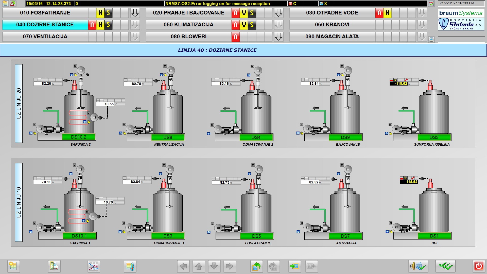Screen dimensions: 487x274
Task: Open 030 OTPADNE VODE area
Action: (x=332, y=13)
